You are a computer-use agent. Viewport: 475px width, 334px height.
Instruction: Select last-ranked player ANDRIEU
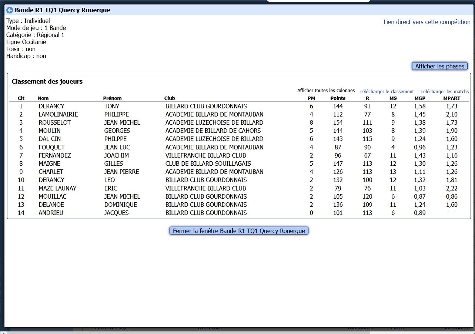(51, 213)
